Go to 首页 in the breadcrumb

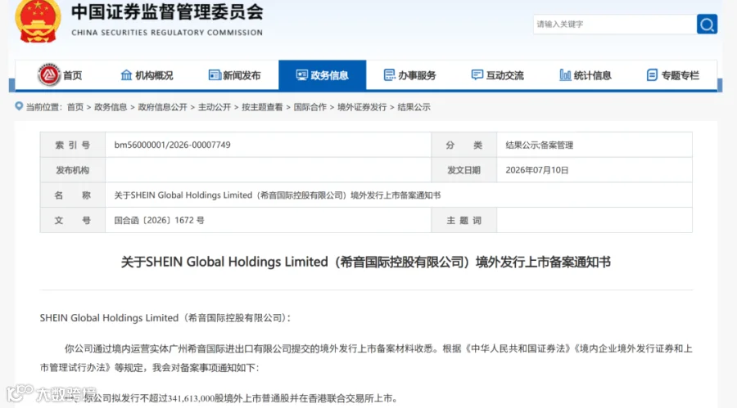pos(75,107)
